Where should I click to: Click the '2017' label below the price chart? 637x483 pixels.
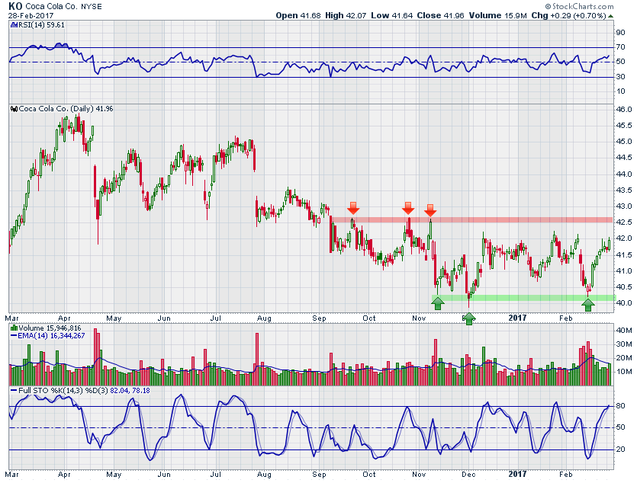coord(517,318)
